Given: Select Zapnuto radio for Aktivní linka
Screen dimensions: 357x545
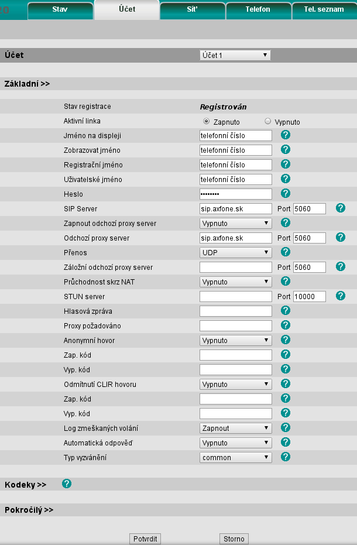Looking at the screenshot, I should (207, 122).
